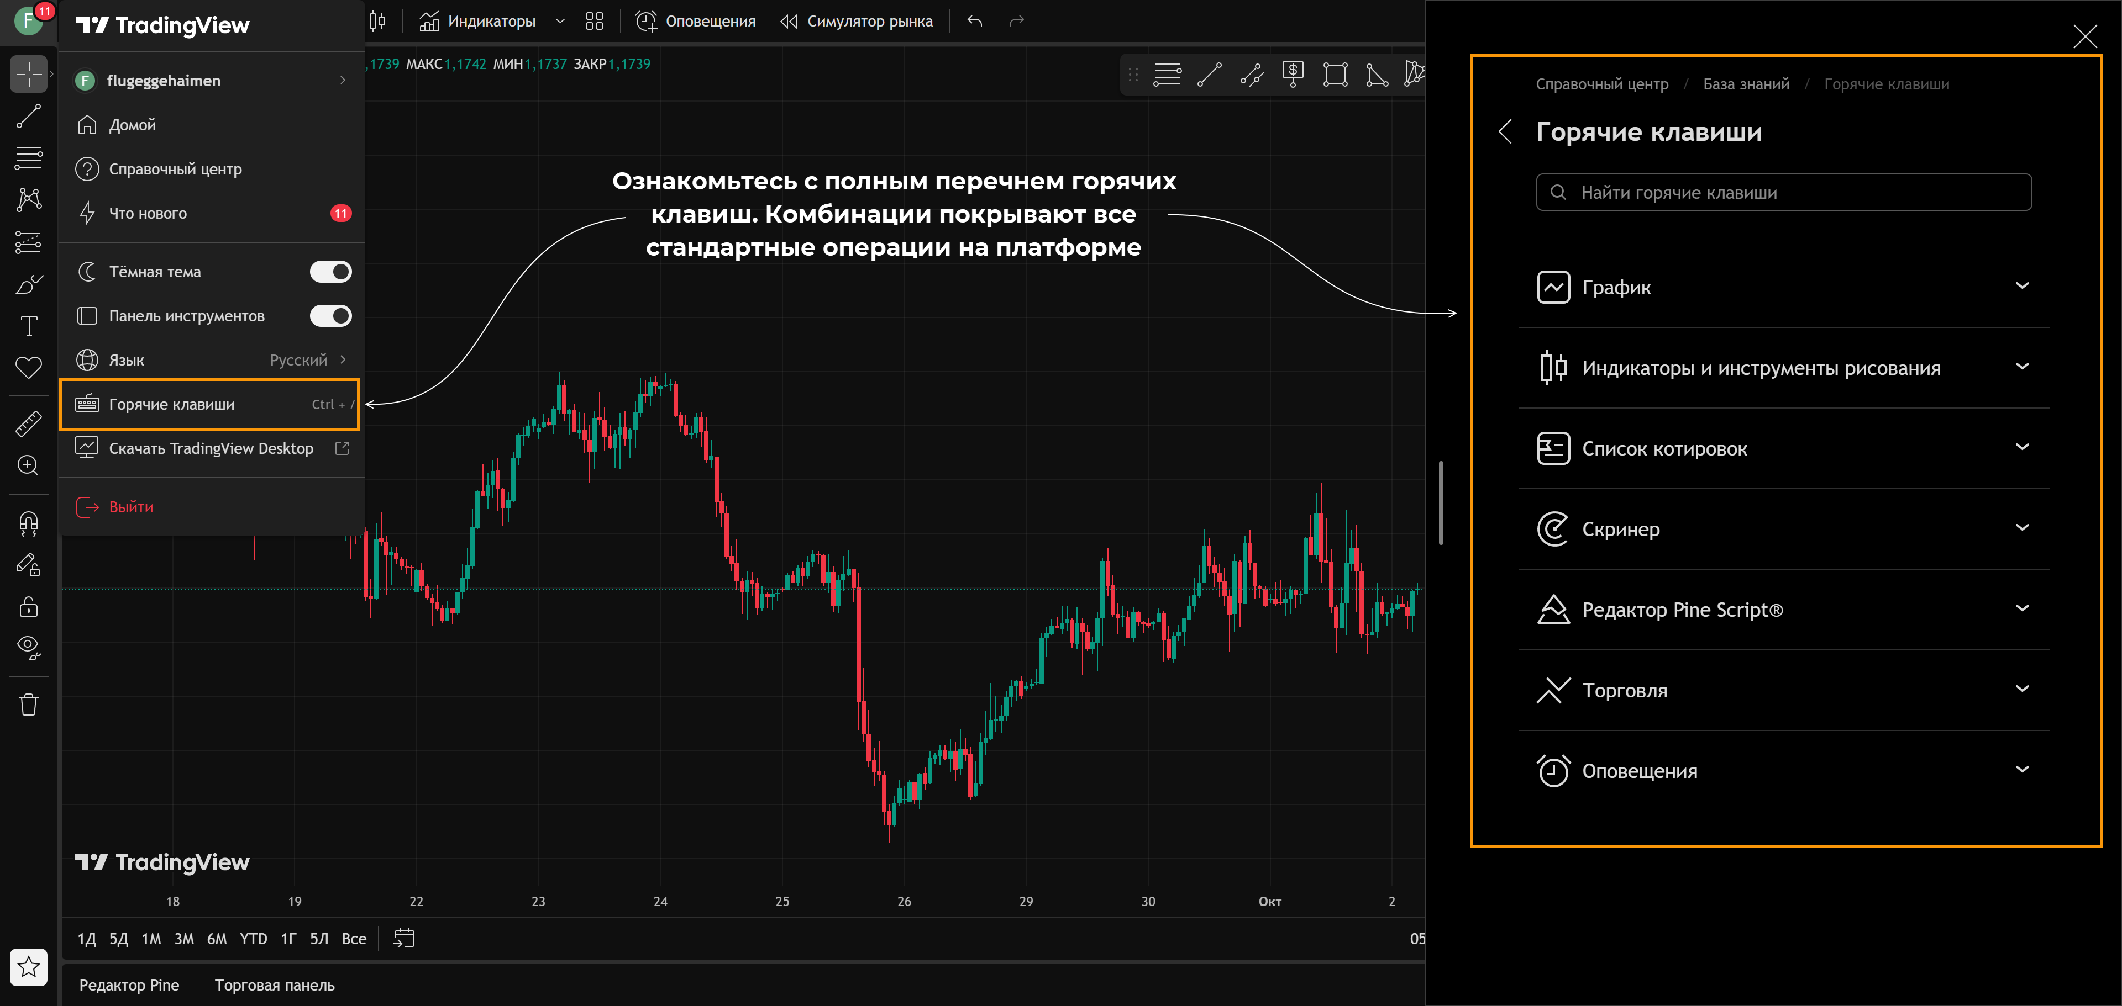The image size is (2122, 1006).
Task: Toggle the Панель инструментов switch
Action: click(330, 316)
